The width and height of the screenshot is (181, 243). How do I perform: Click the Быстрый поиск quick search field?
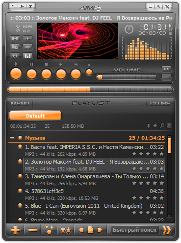click(x=135, y=230)
